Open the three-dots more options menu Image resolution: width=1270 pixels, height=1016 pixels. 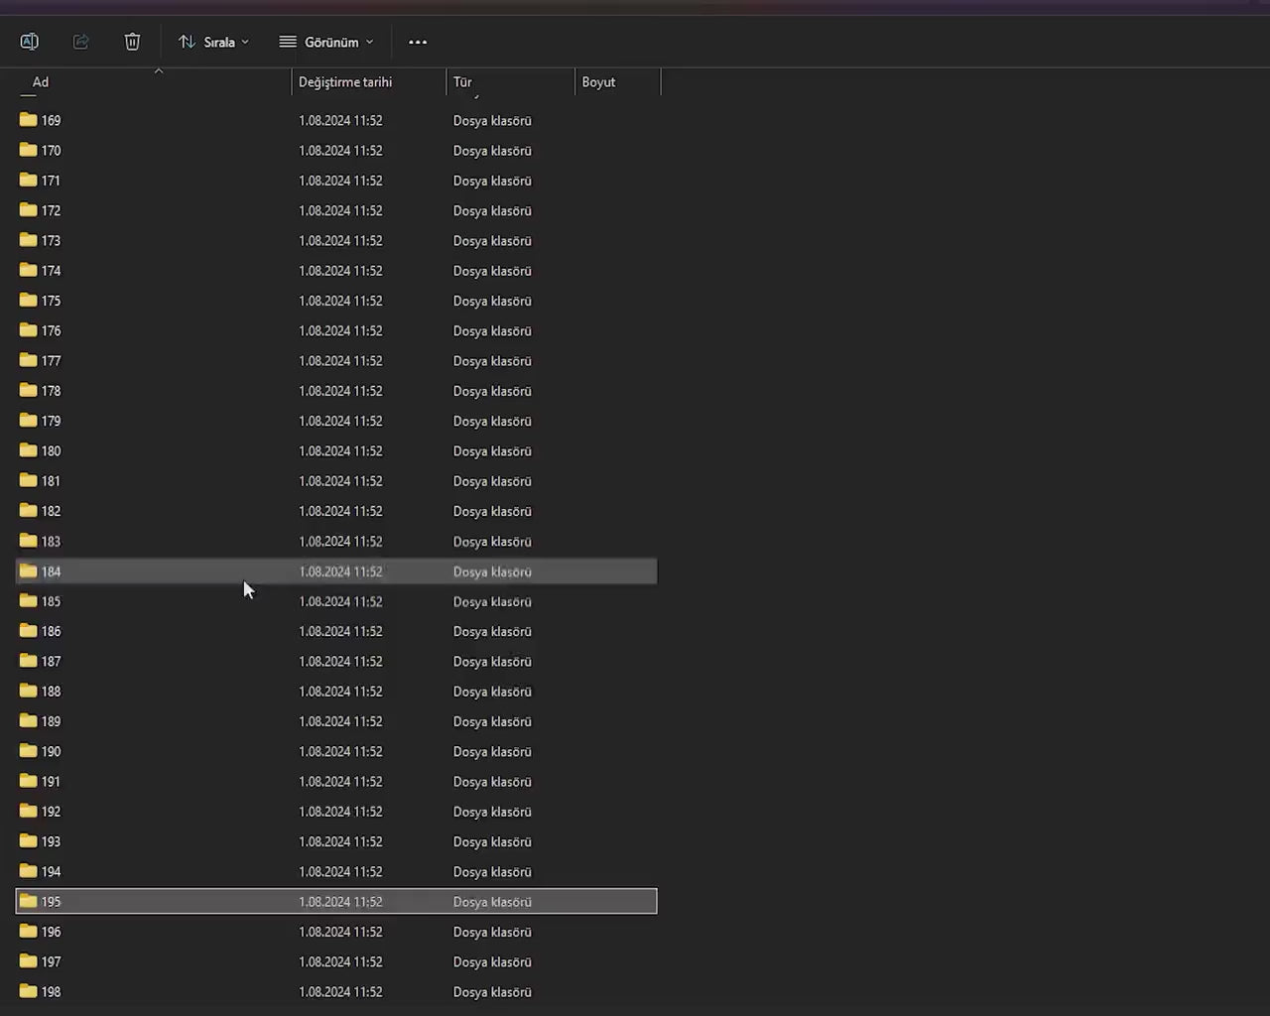pos(418,42)
